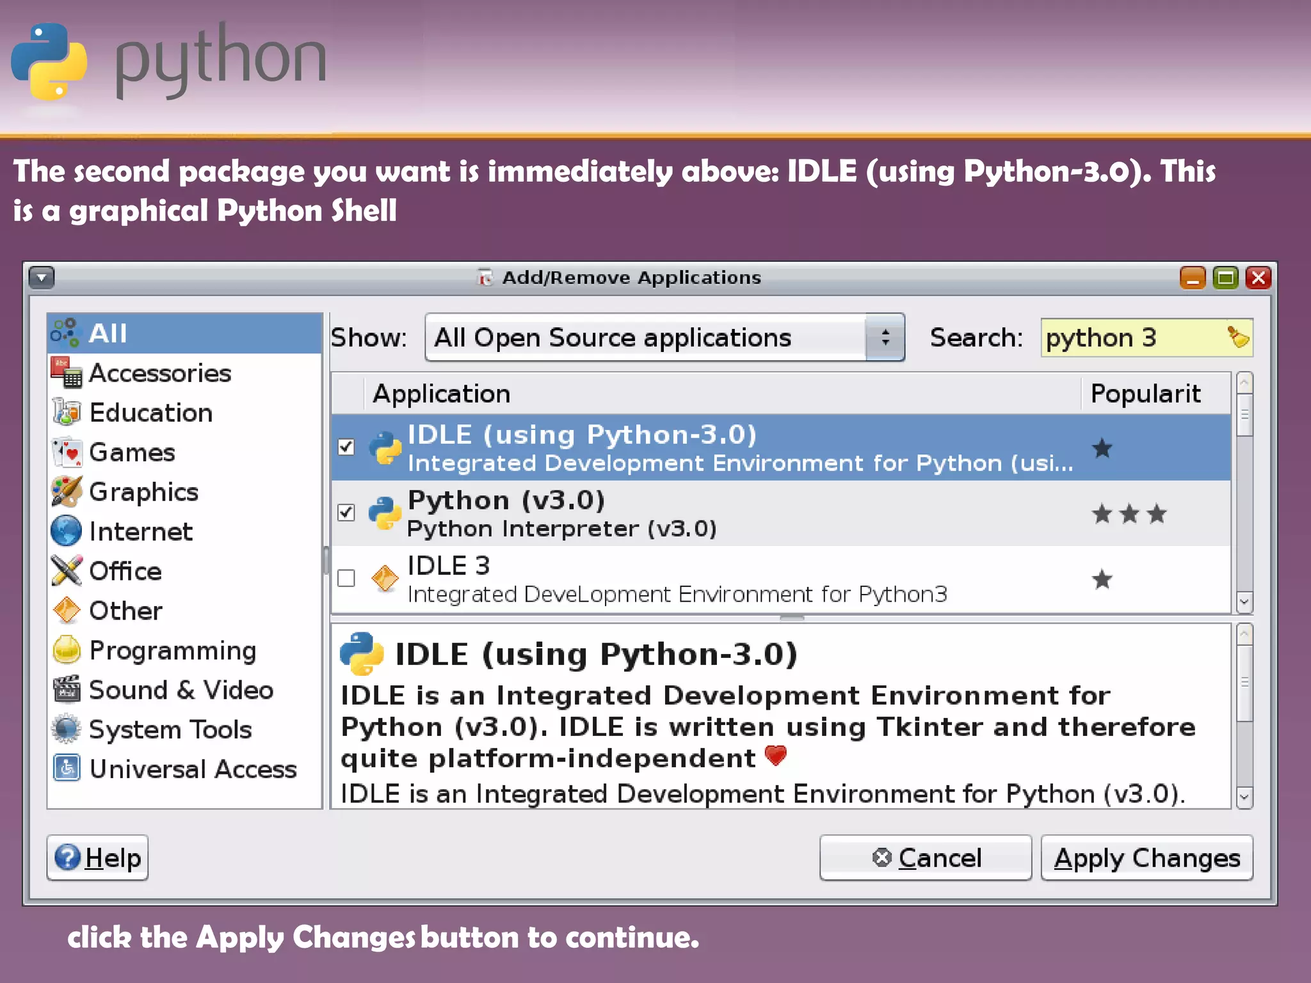
Task: Sort by the Popularity column header
Action: [x=1156, y=394]
